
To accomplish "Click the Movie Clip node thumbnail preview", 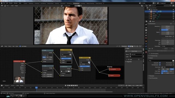I will (19, 79).
